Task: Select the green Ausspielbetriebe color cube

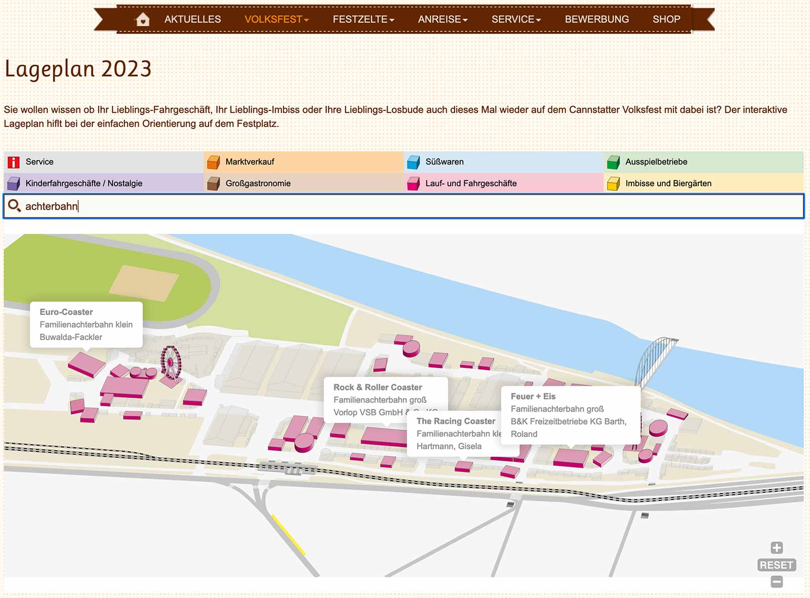Action: click(x=614, y=162)
